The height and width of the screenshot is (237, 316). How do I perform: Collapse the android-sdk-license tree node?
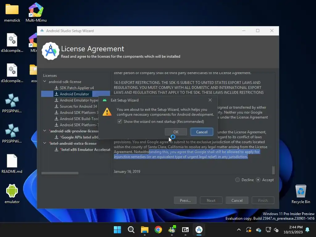tap(44, 81)
